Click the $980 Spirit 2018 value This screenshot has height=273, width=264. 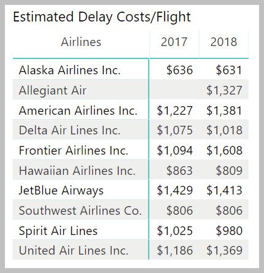pos(229,231)
